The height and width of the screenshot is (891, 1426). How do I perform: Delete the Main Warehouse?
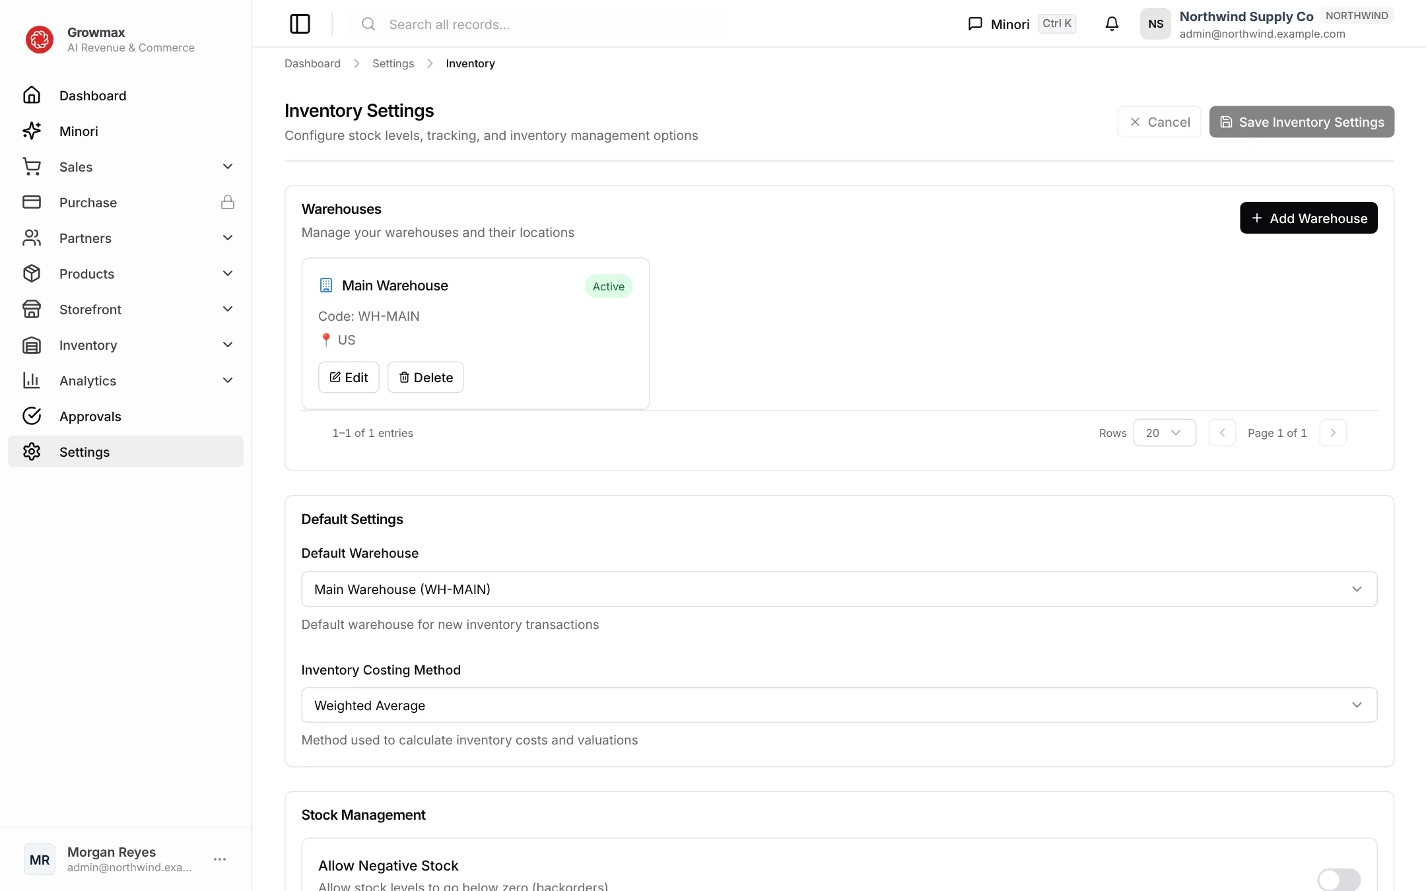[x=425, y=378]
